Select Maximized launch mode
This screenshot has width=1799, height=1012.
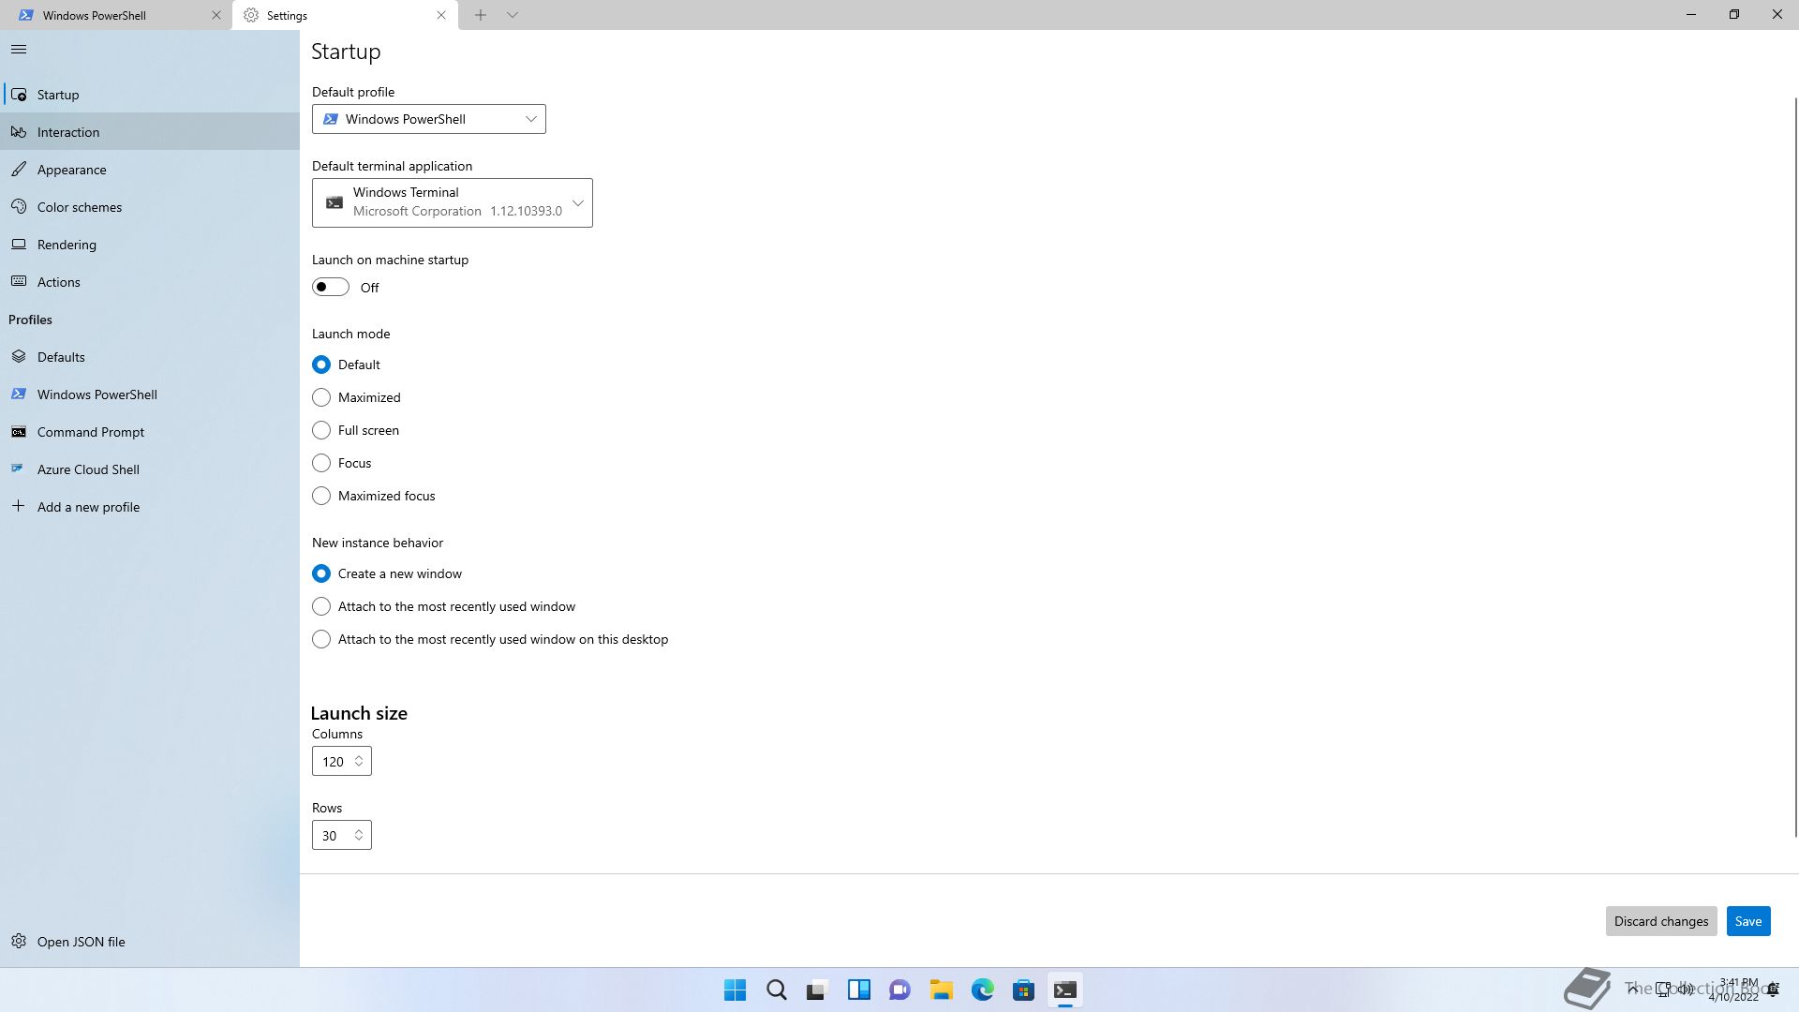coord(321,397)
